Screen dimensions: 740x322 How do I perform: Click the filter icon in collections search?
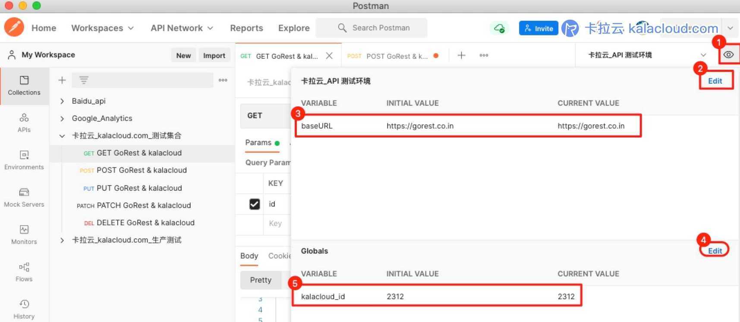pos(84,80)
